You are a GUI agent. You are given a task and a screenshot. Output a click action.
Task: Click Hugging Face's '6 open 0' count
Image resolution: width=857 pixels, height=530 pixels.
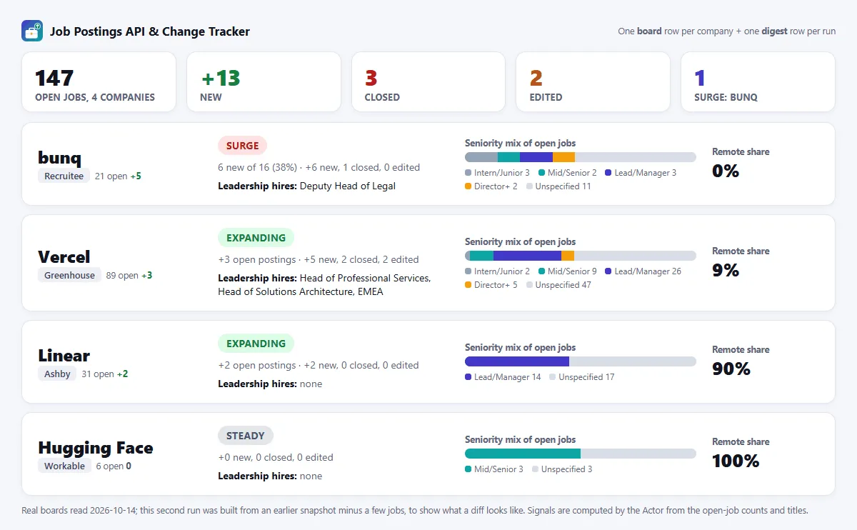114,466
